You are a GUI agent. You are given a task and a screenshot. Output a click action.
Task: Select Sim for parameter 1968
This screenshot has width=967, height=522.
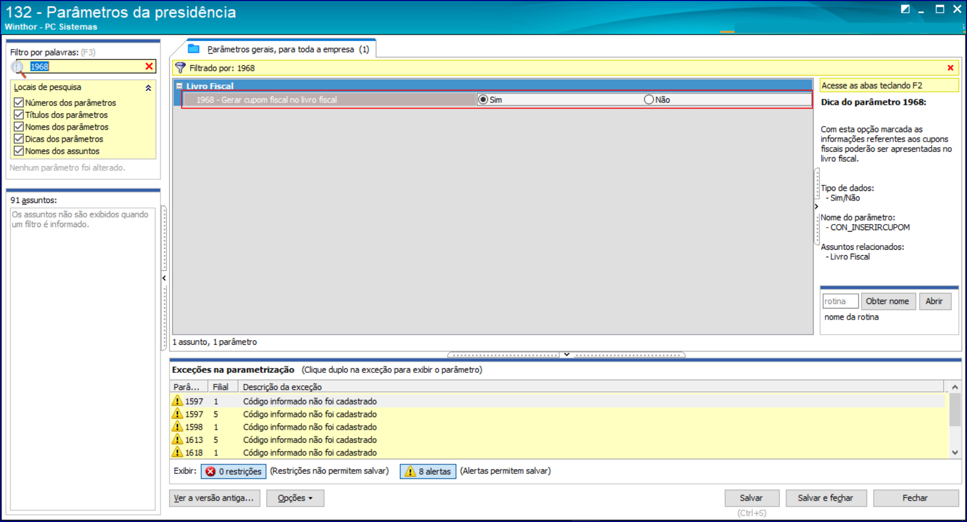(x=483, y=99)
